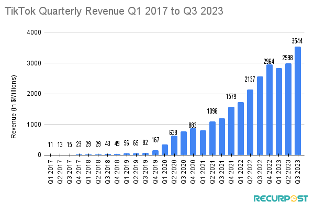Click the x-axis label Q4 2022
Image resolution: width=314 pixels, height=213 pixels.
click(x=270, y=172)
